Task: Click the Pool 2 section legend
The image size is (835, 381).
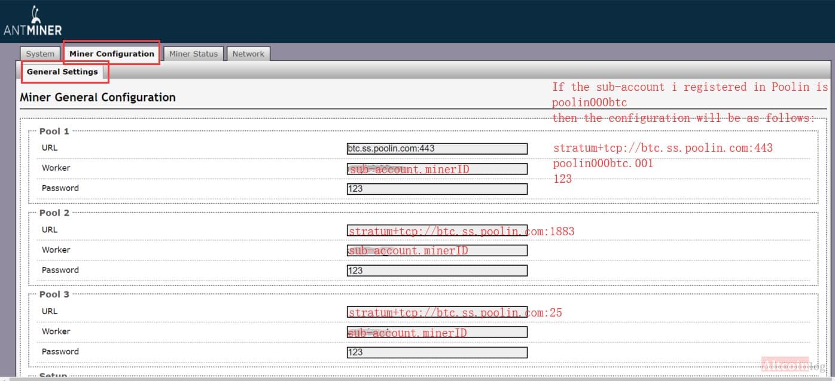Action: [x=54, y=213]
